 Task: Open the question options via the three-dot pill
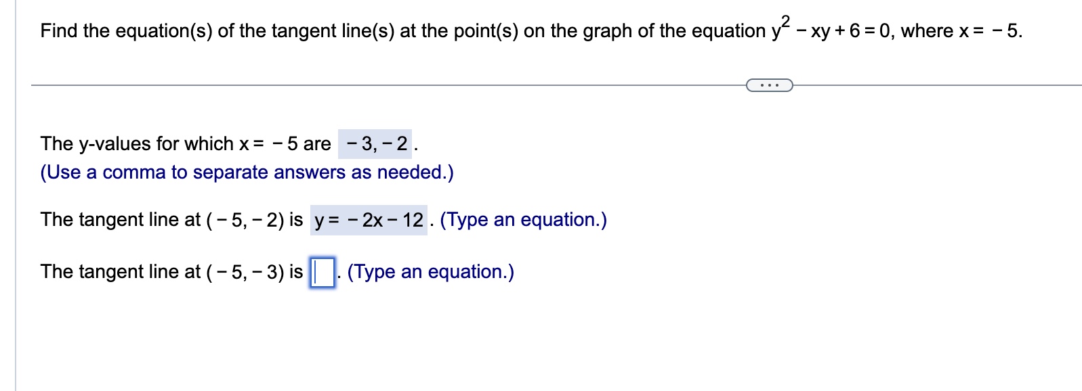pos(769,85)
